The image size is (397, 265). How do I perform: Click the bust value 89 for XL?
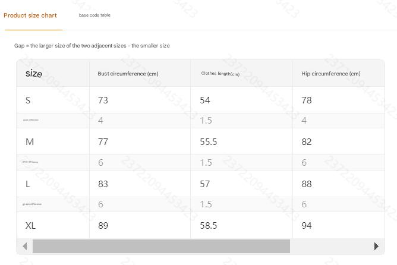103,226
